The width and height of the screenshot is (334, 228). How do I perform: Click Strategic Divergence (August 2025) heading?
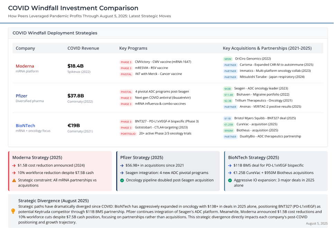pyautogui.click(x=54, y=201)
